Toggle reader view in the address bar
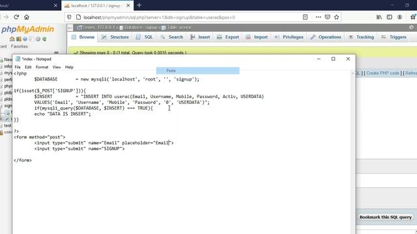The width and height of the screenshot is (417, 234). pos(305,18)
